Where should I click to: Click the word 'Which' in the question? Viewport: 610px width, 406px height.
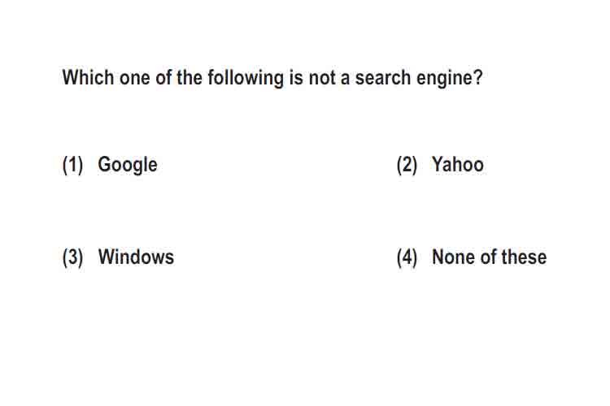[88, 77]
